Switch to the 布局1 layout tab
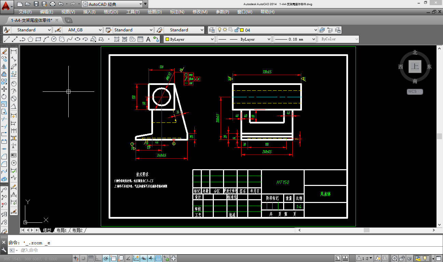 [x=61, y=230]
